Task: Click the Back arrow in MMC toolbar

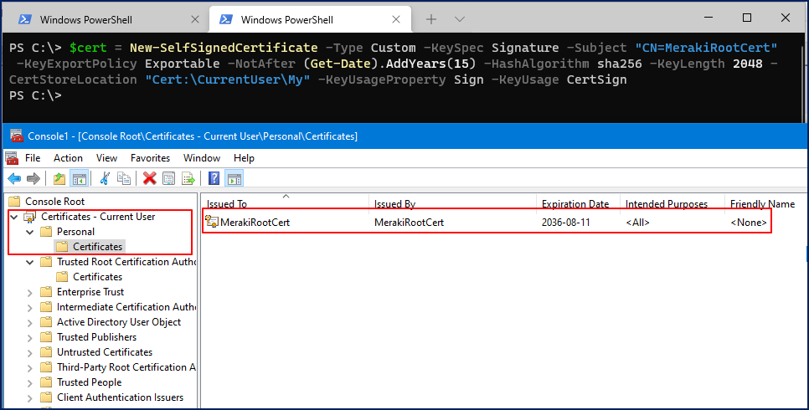Action: pos(14,178)
